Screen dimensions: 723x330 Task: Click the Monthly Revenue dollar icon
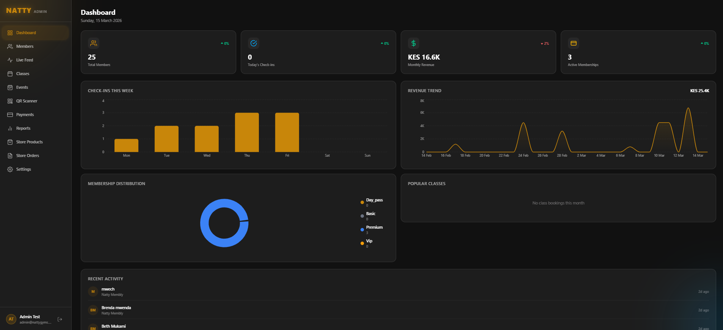(414, 43)
